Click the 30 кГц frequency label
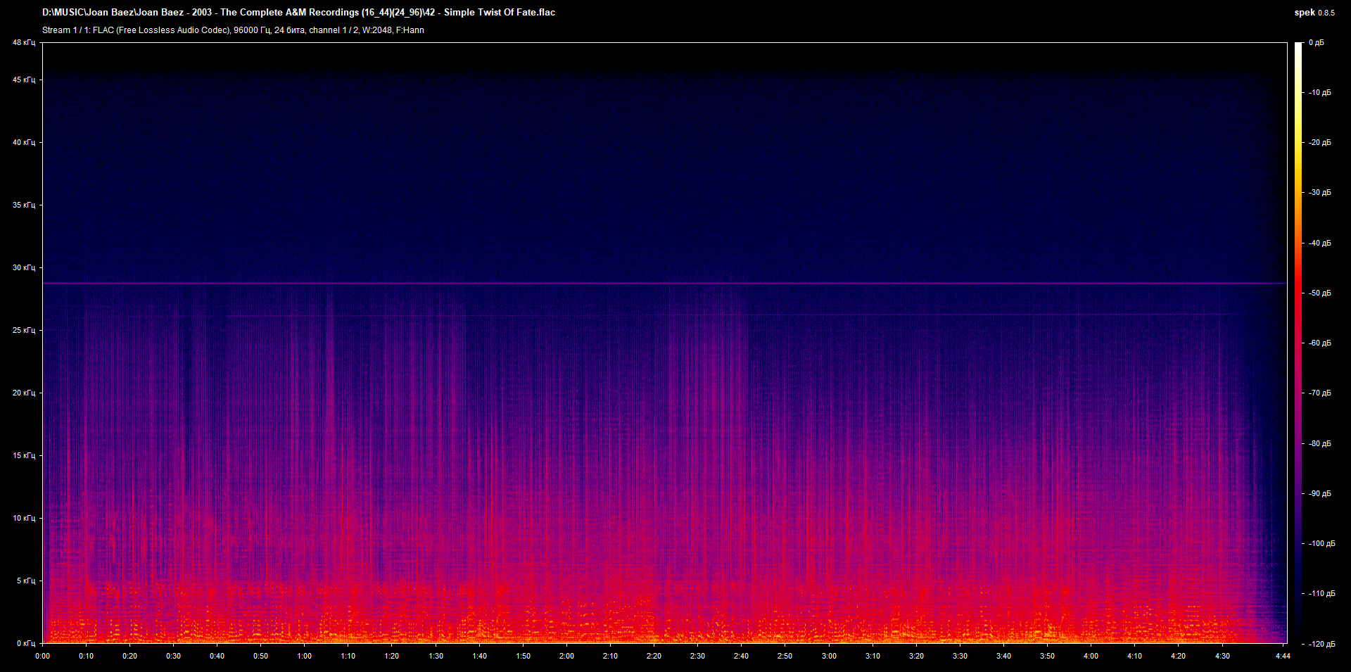 (23, 268)
